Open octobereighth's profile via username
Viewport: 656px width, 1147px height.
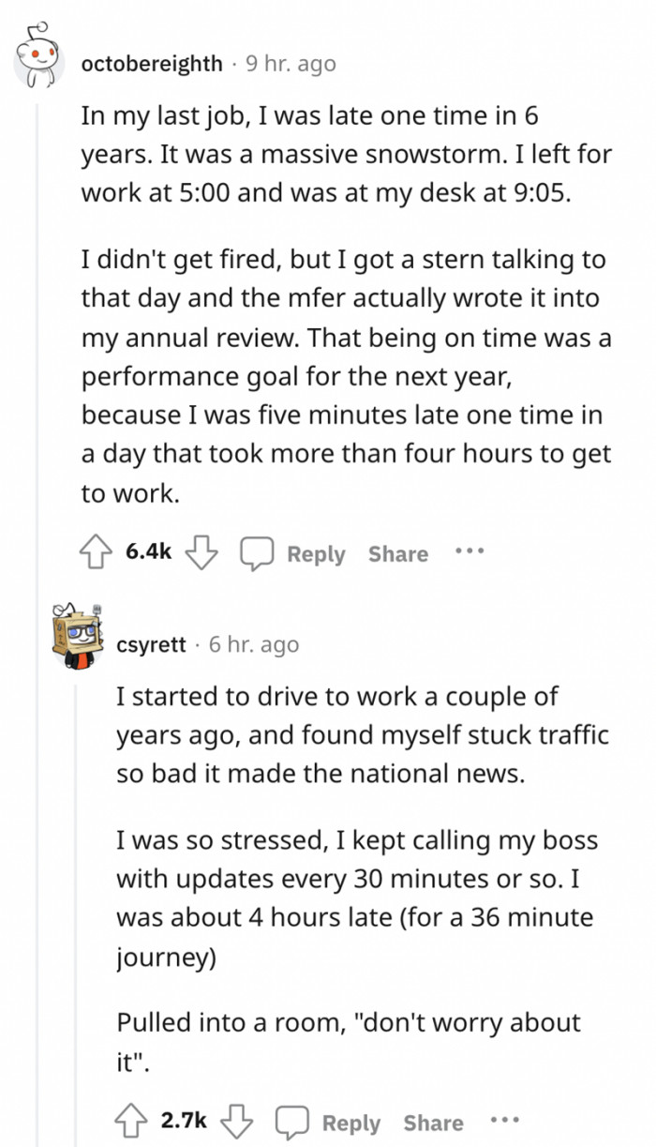pos(154,64)
